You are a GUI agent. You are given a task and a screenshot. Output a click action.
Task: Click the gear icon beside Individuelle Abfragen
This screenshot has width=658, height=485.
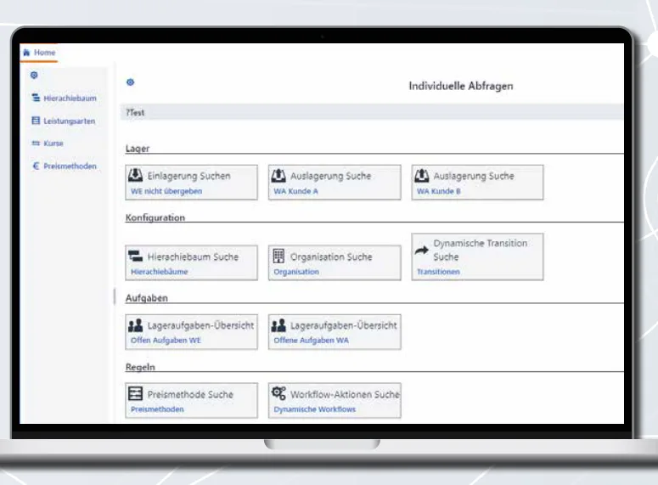pos(131,82)
